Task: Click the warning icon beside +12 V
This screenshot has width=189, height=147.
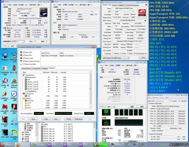Action: [26, 107]
